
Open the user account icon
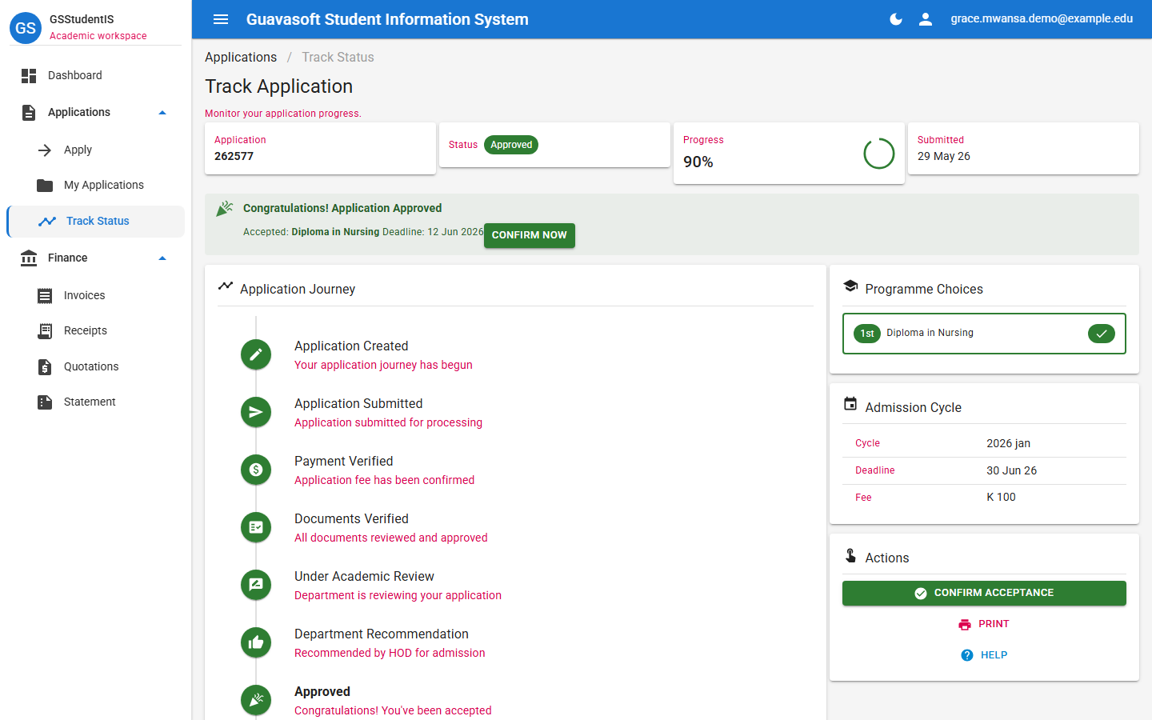click(x=926, y=19)
